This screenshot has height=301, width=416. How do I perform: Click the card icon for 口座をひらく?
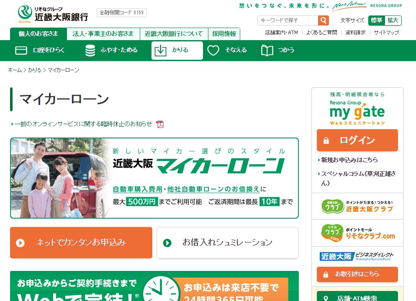pyautogui.click(x=21, y=50)
